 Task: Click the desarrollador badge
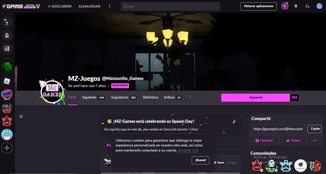pyautogui.click(x=120, y=85)
